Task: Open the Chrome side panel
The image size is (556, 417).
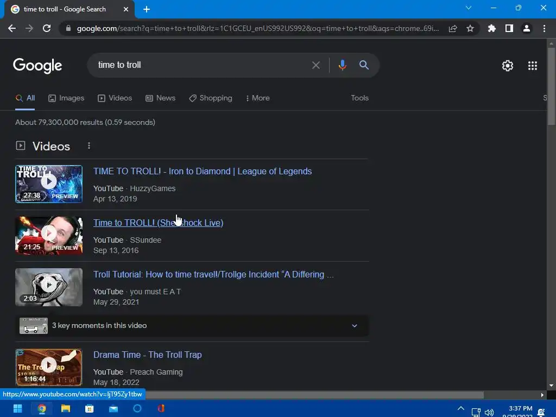Action: pyautogui.click(x=509, y=28)
